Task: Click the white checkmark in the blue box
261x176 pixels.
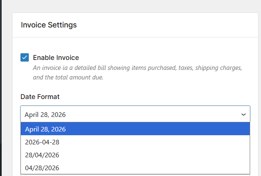Action: click(x=25, y=57)
